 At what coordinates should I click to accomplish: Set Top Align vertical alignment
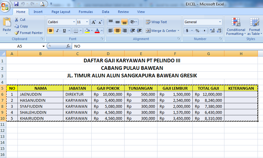pyautogui.click(x=110, y=22)
